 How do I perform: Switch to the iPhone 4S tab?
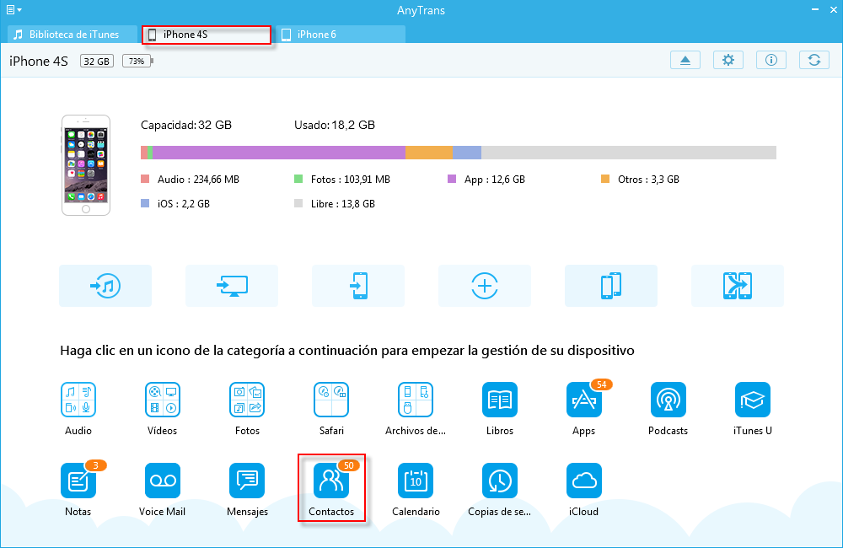click(207, 35)
